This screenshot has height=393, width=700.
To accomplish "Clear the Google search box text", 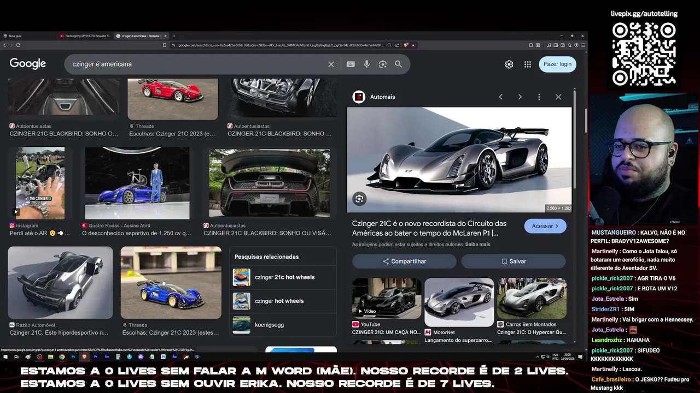I will coord(331,64).
